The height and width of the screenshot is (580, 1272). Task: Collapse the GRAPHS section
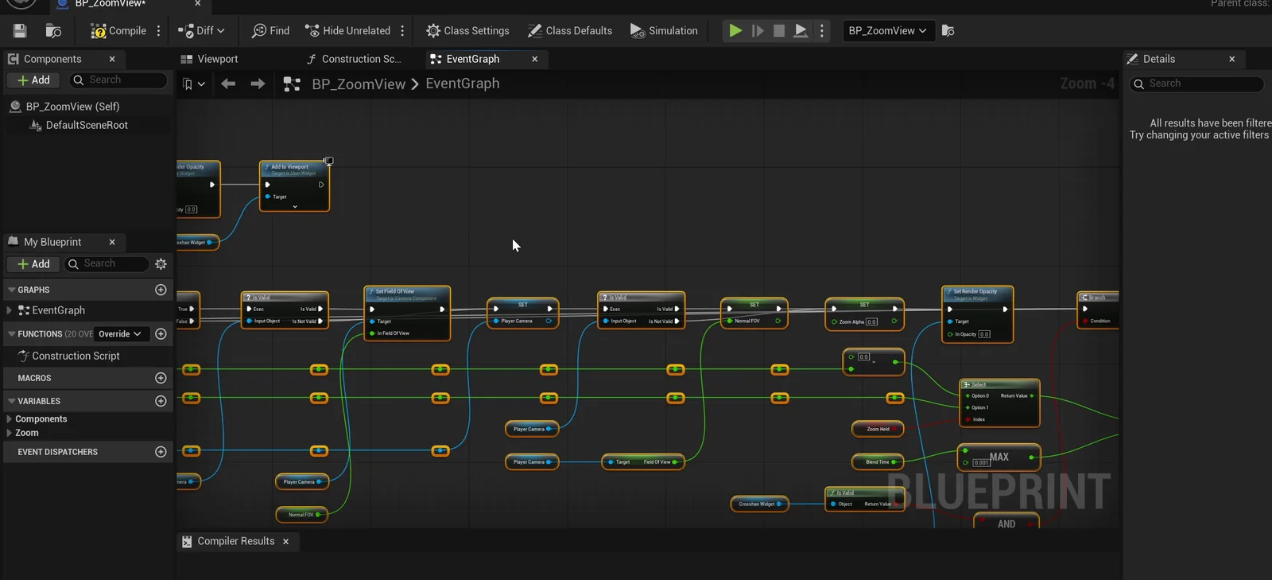click(x=12, y=290)
